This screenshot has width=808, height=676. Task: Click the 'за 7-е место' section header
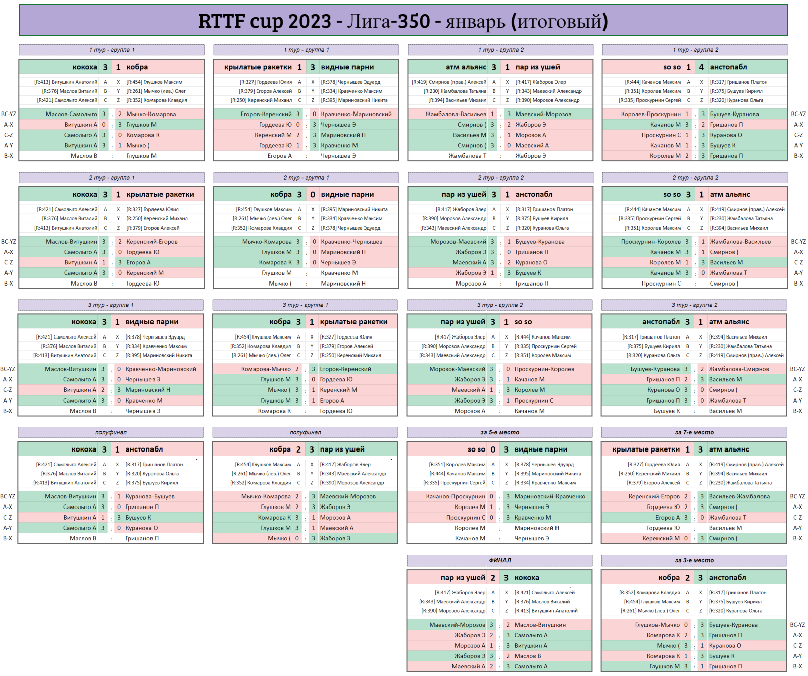click(x=694, y=432)
